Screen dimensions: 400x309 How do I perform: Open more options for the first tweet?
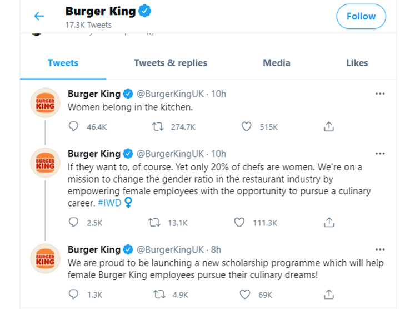[x=380, y=94]
